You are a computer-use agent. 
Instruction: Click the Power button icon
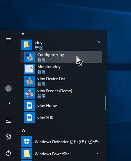pos(8,153)
